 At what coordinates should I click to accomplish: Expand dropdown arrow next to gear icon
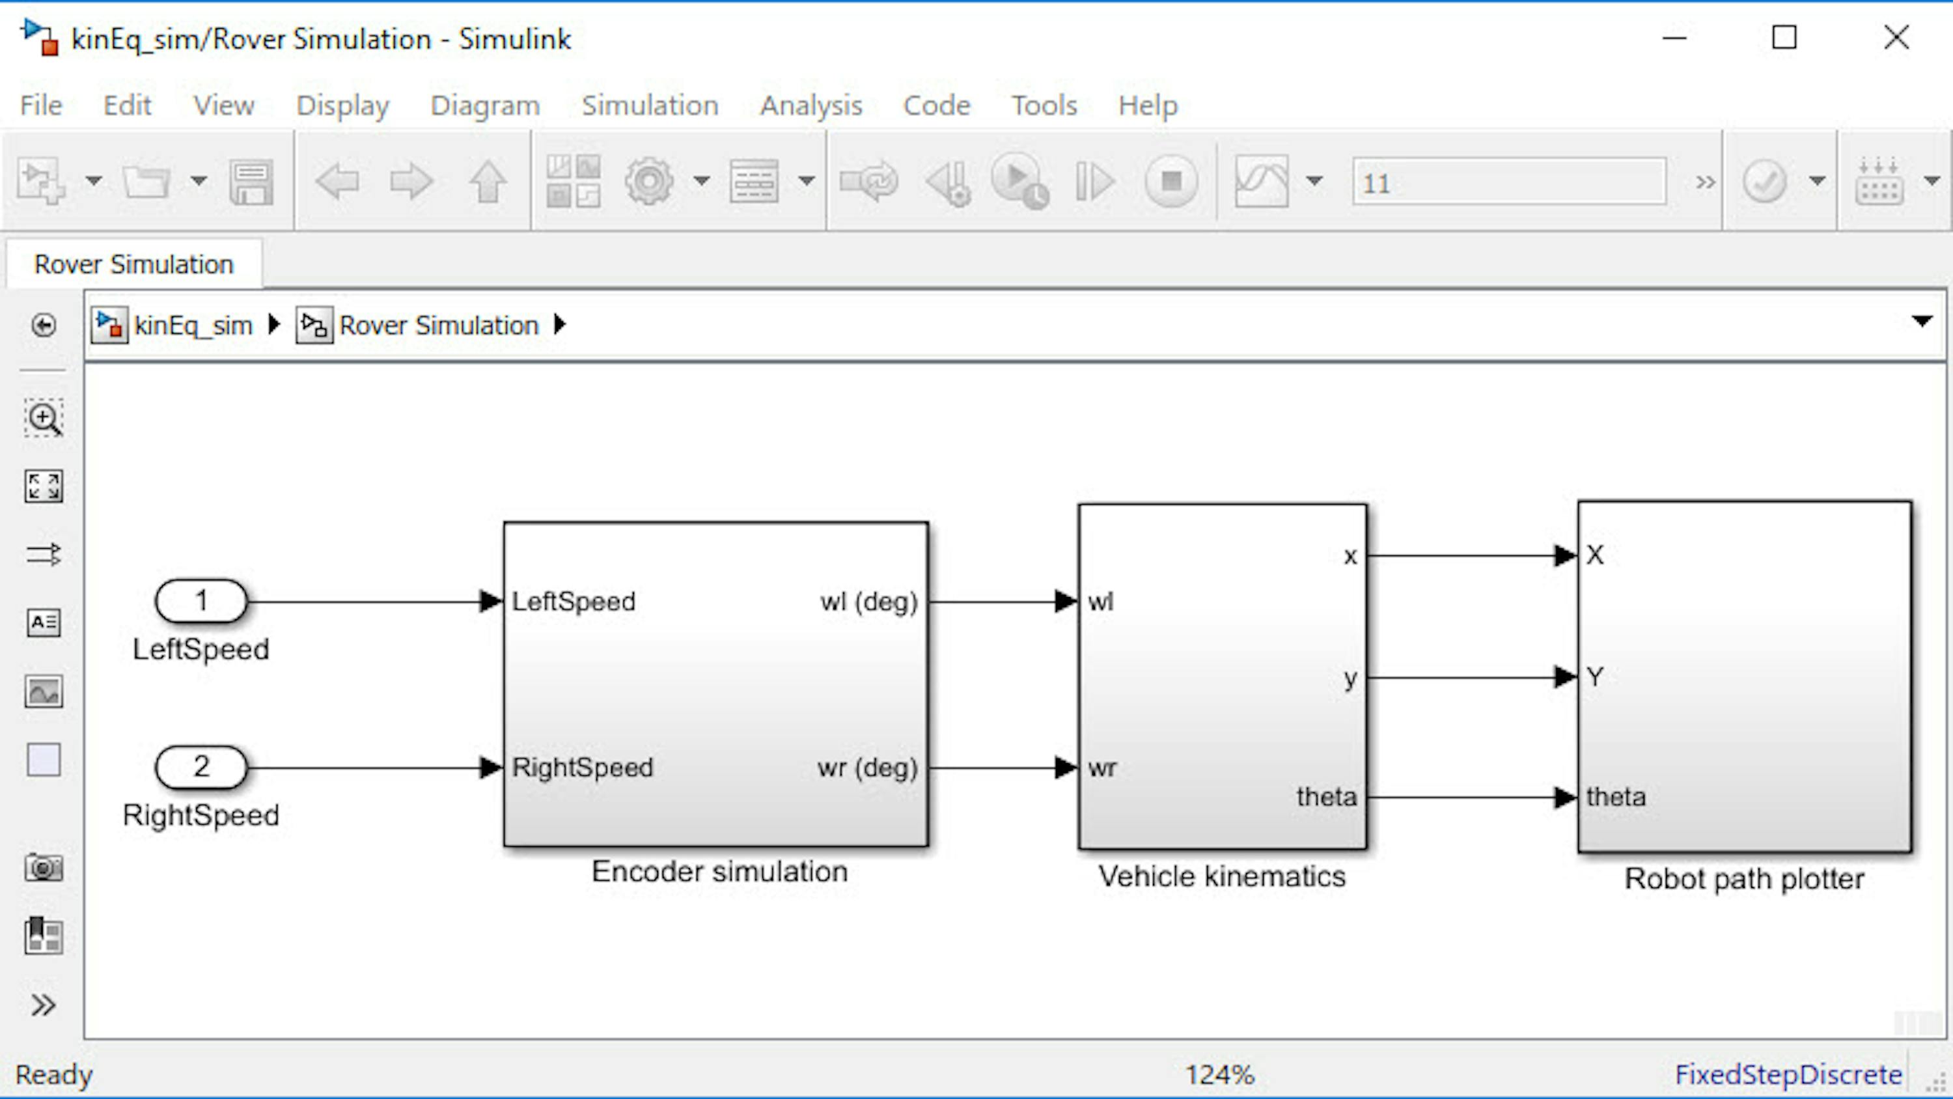[x=701, y=180]
